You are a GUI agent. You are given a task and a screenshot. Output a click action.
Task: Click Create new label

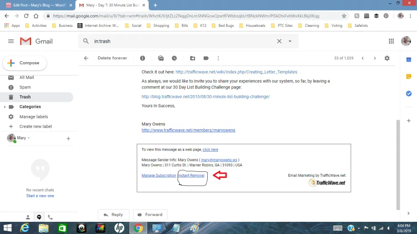tap(37, 127)
